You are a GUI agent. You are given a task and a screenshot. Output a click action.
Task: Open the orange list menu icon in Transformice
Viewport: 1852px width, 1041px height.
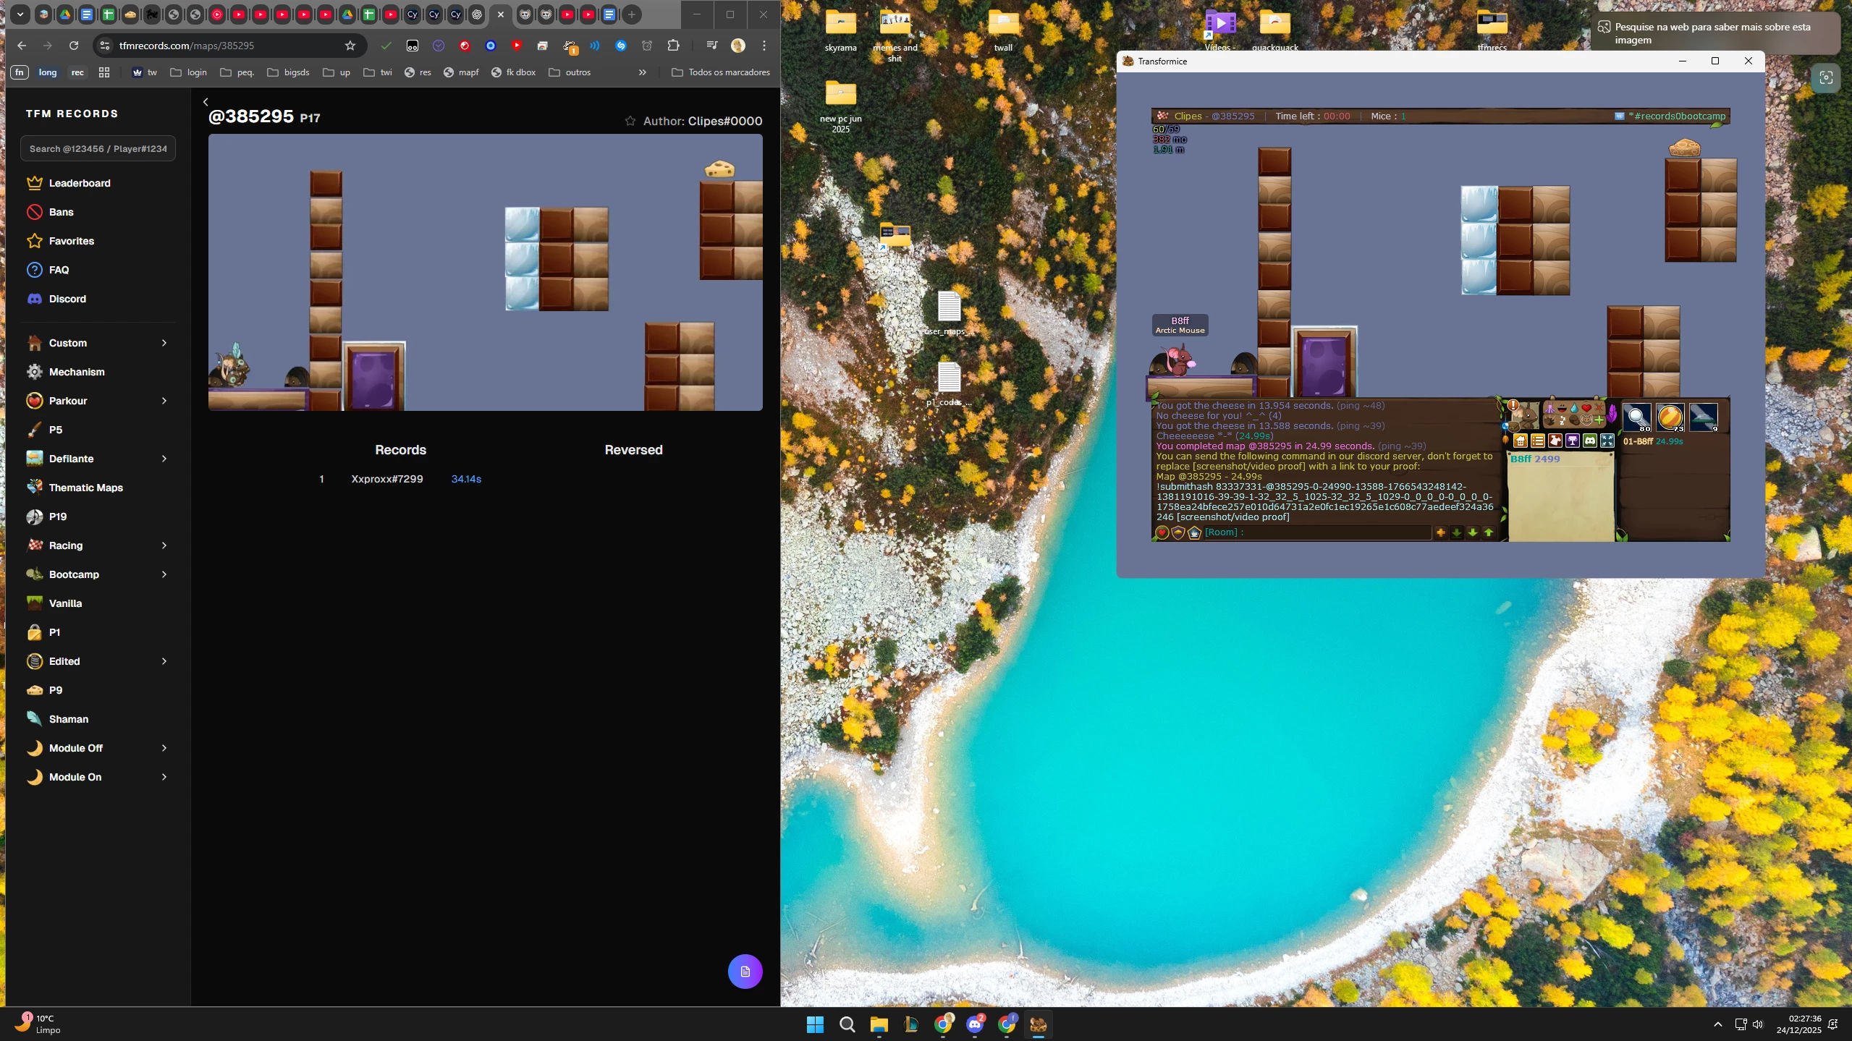1538,441
